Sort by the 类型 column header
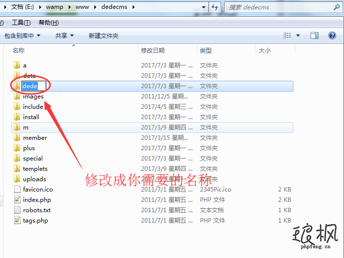This screenshot has width=344, height=258. click(x=205, y=51)
